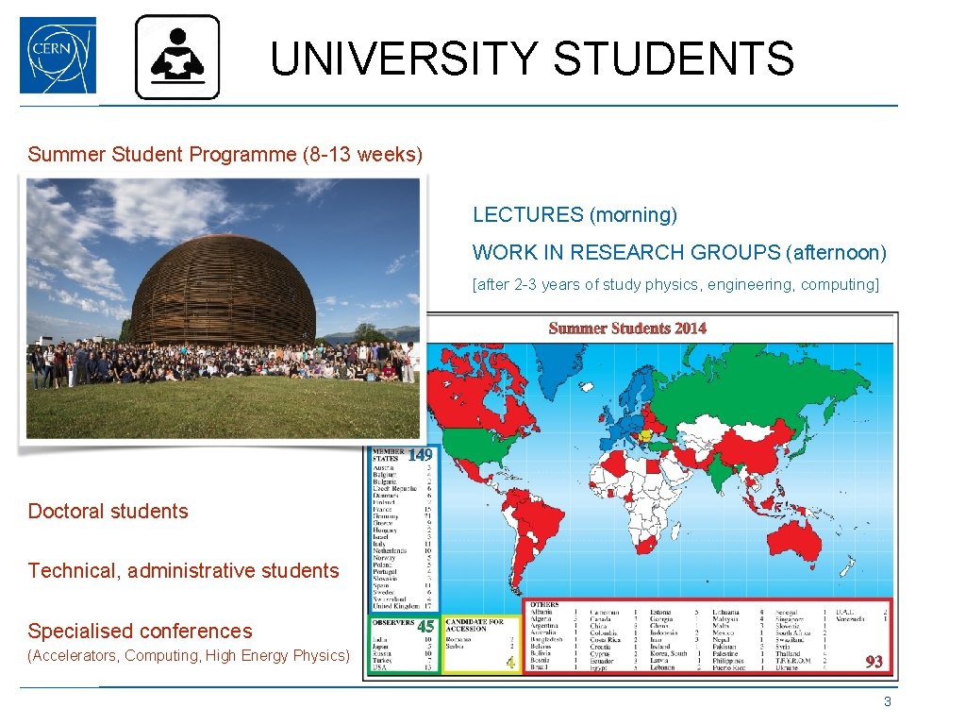The height and width of the screenshot is (725, 966).
Task: Click the USA row in observers list
Action: coord(402,667)
